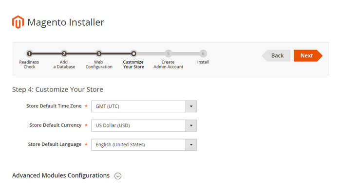Click the Create Admin Account step label

[169, 65]
